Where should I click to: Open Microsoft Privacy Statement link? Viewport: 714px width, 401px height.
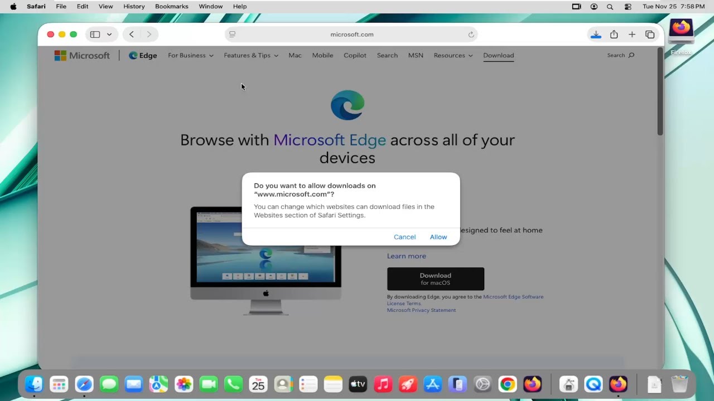(x=421, y=310)
